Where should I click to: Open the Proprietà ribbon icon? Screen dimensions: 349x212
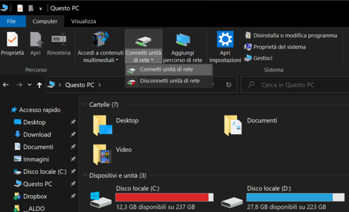point(12,39)
